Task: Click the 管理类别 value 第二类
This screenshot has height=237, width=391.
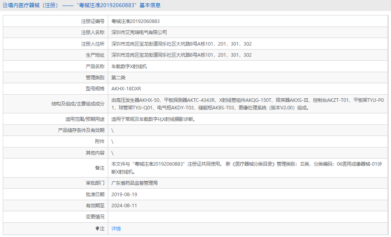Action: click(x=118, y=77)
